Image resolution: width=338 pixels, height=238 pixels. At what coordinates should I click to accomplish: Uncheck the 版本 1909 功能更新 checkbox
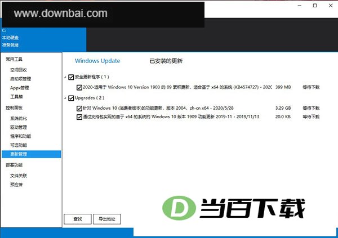click(79, 117)
